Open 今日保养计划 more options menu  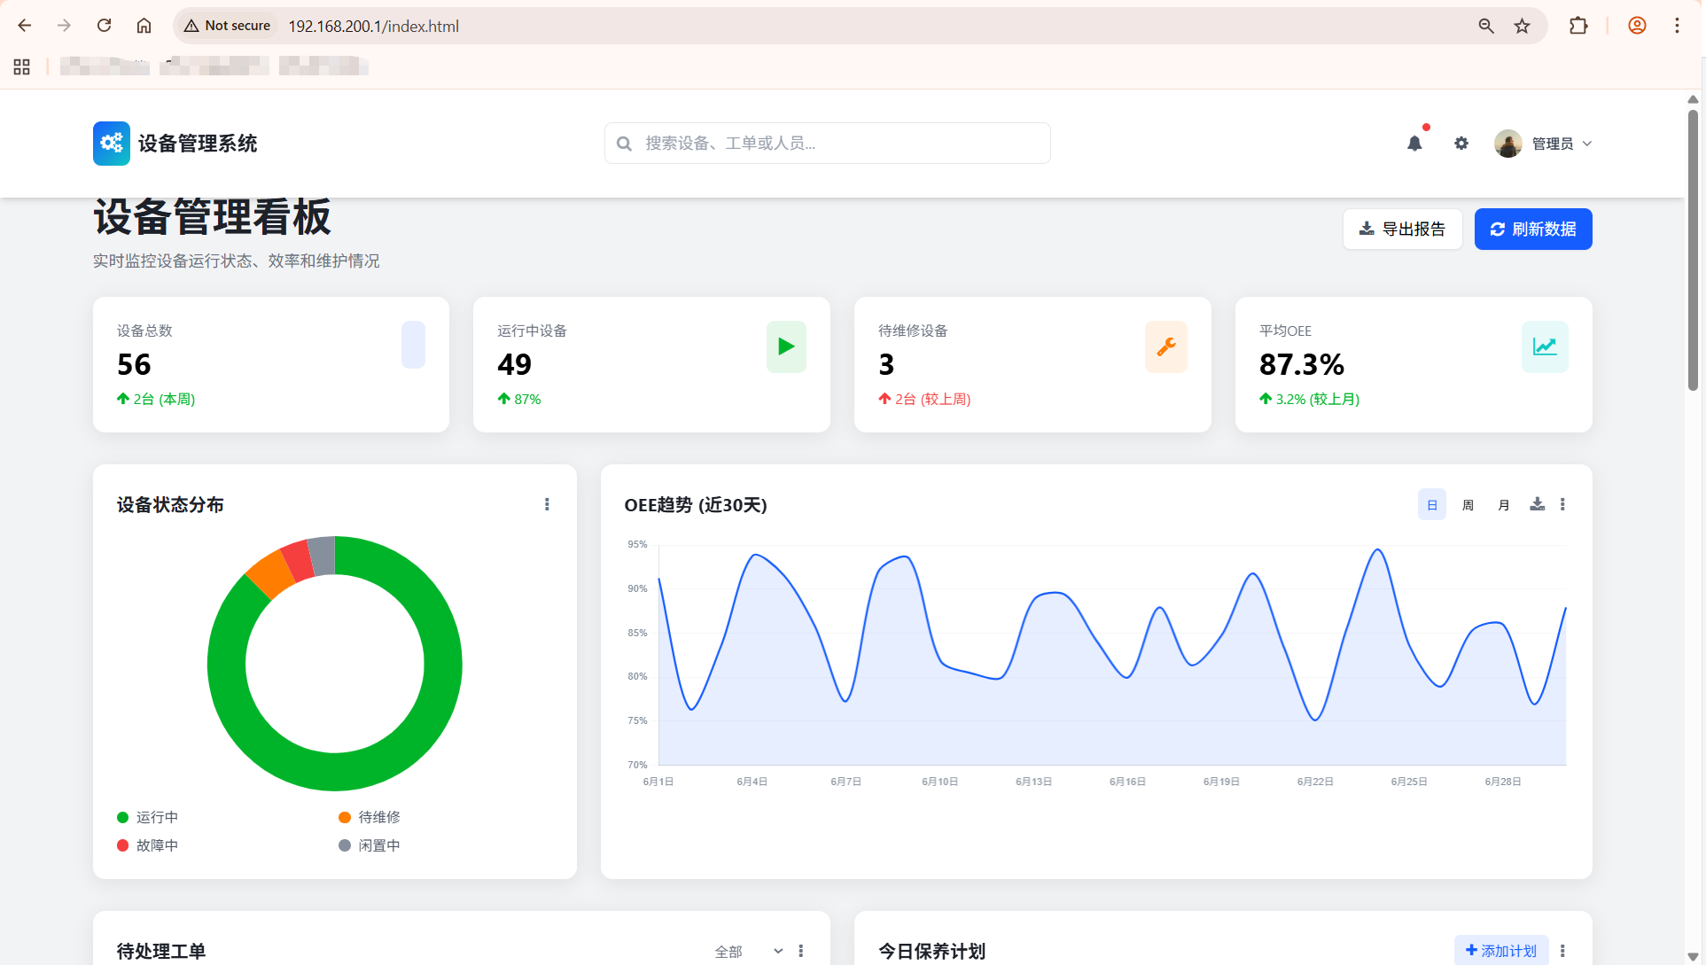(x=1562, y=951)
